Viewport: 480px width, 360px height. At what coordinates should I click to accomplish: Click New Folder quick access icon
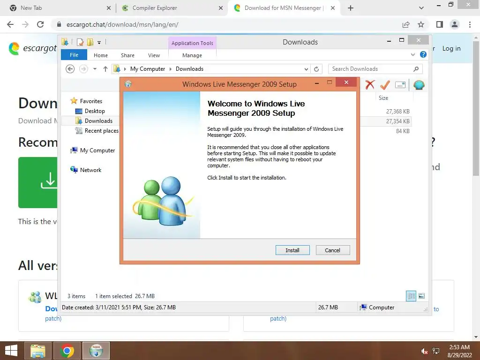(90, 42)
